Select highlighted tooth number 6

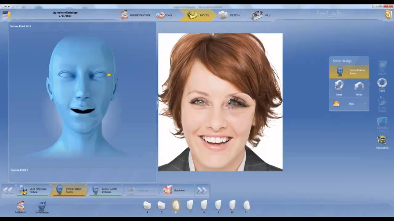point(176,206)
